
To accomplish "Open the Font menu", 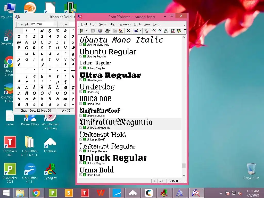I will (84, 24).
